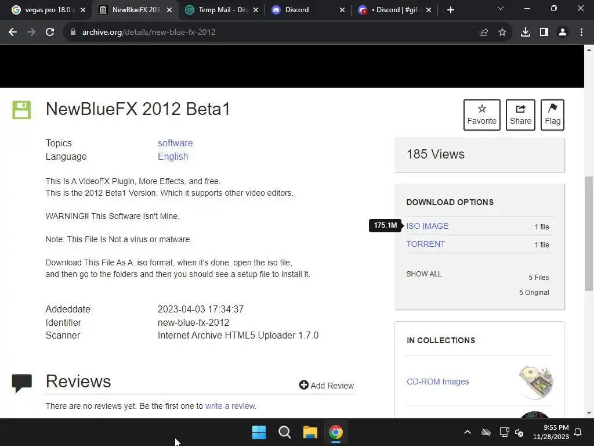The width and height of the screenshot is (594, 446).
Task: Click the CD-ROM Images collection thumbnail
Action: coord(535,382)
